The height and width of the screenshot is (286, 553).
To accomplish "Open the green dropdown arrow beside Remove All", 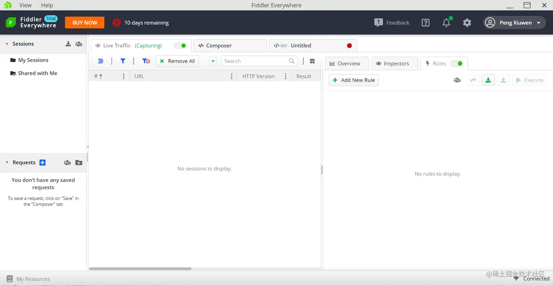I will [213, 61].
